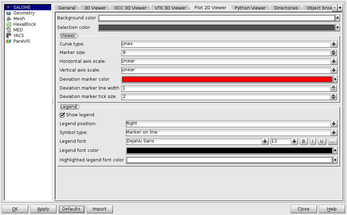Click the Defaults button
Viewport: 347px width, 215px height.
[x=71, y=209]
